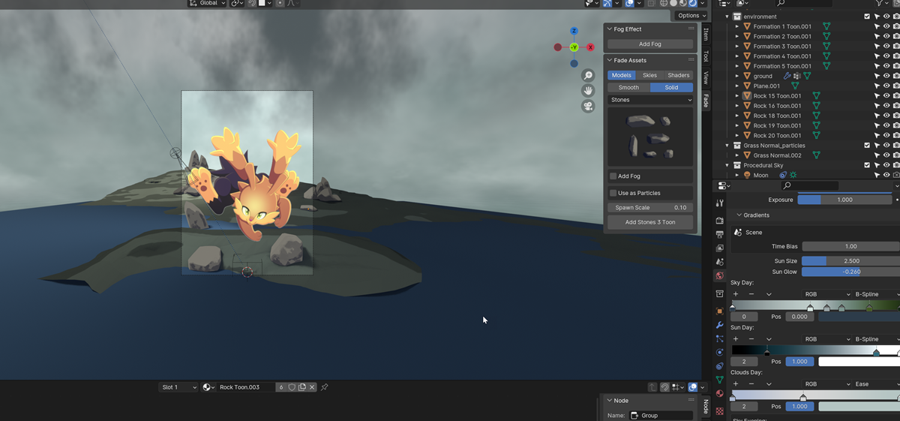Switch to the Skies tab
Screen dimensions: 900x421
pyautogui.click(x=649, y=75)
